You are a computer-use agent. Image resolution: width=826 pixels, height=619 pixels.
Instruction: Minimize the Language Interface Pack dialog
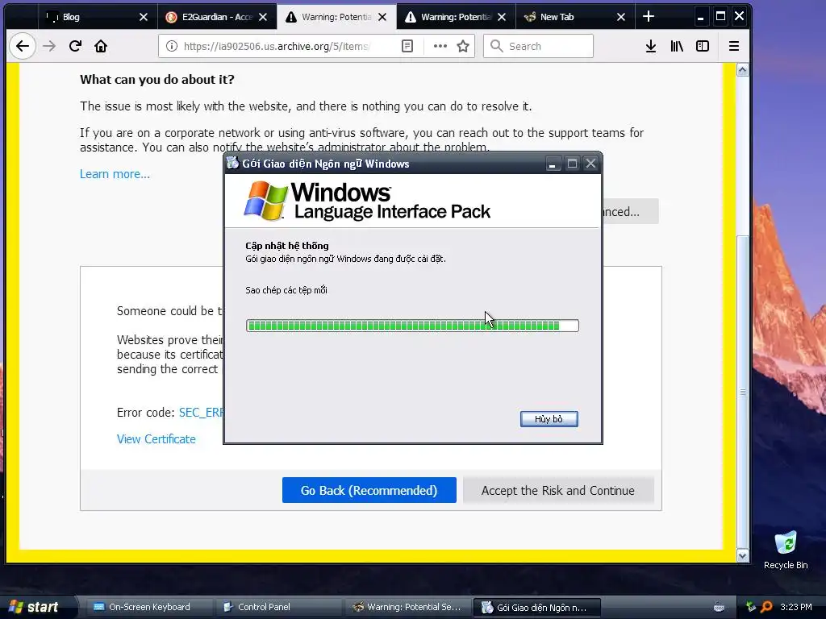click(552, 164)
